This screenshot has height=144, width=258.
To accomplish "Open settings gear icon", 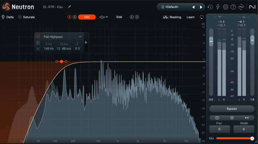I will click(x=226, y=7).
